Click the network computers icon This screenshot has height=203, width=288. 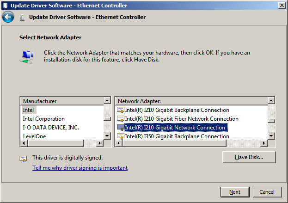point(27,57)
